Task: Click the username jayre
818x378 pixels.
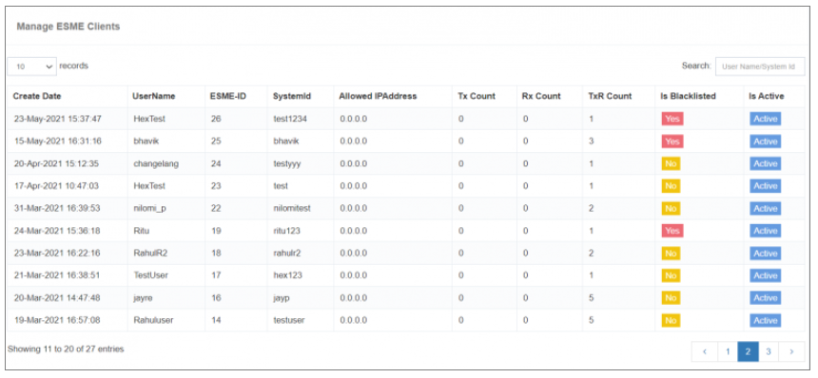Action: pyautogui.click(x=144, y=298)
